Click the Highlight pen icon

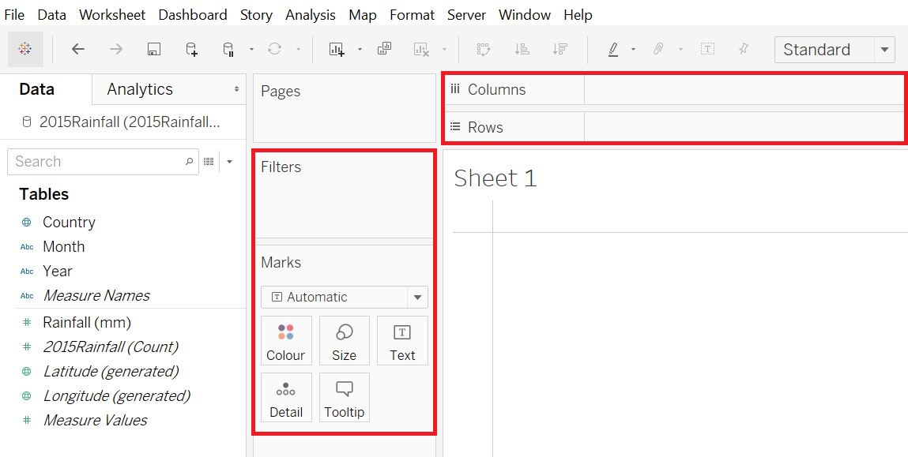pos(613,49)
